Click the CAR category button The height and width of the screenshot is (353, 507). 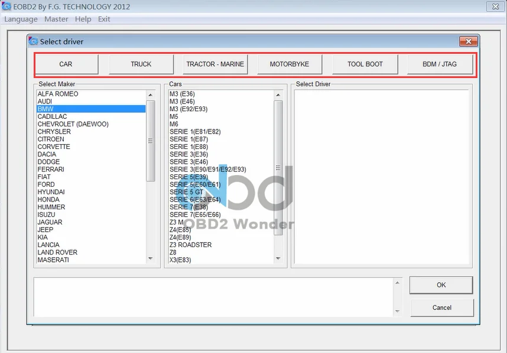click(67, 64)
